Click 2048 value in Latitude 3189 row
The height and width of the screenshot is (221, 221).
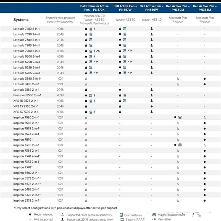(x=60, y=90)
